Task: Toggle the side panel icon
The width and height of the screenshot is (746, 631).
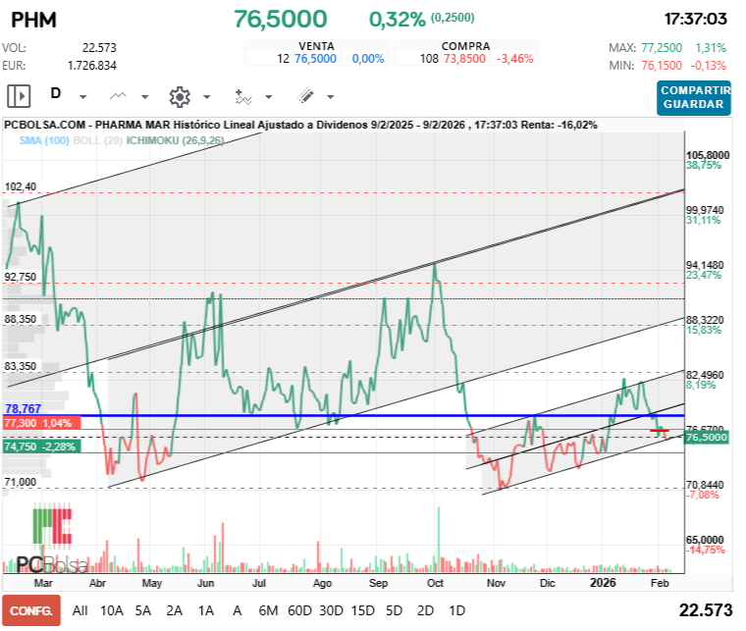Action: (19, 96)
